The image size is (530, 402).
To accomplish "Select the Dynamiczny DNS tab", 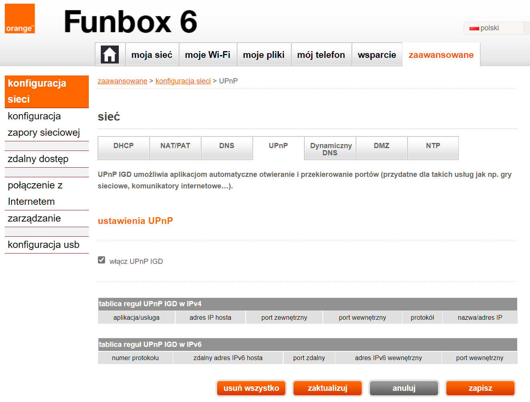I will 330,148.
